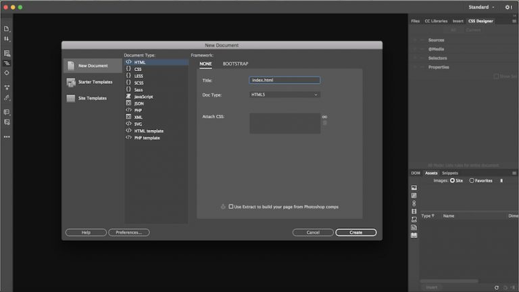Show Templates category in Assets panel
Image resolution: width=519 pixels, height=292 pixels.
(414, 227)
